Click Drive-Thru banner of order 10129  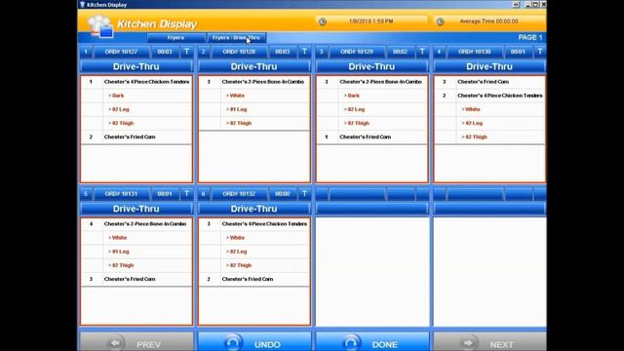[x=372, y=66]
